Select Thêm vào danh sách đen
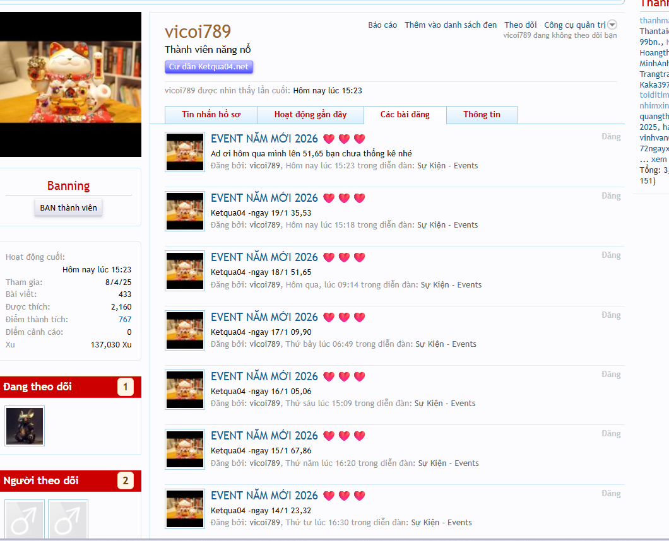Image resolution: width=669 pixels, height=541 pixels. 451,25
